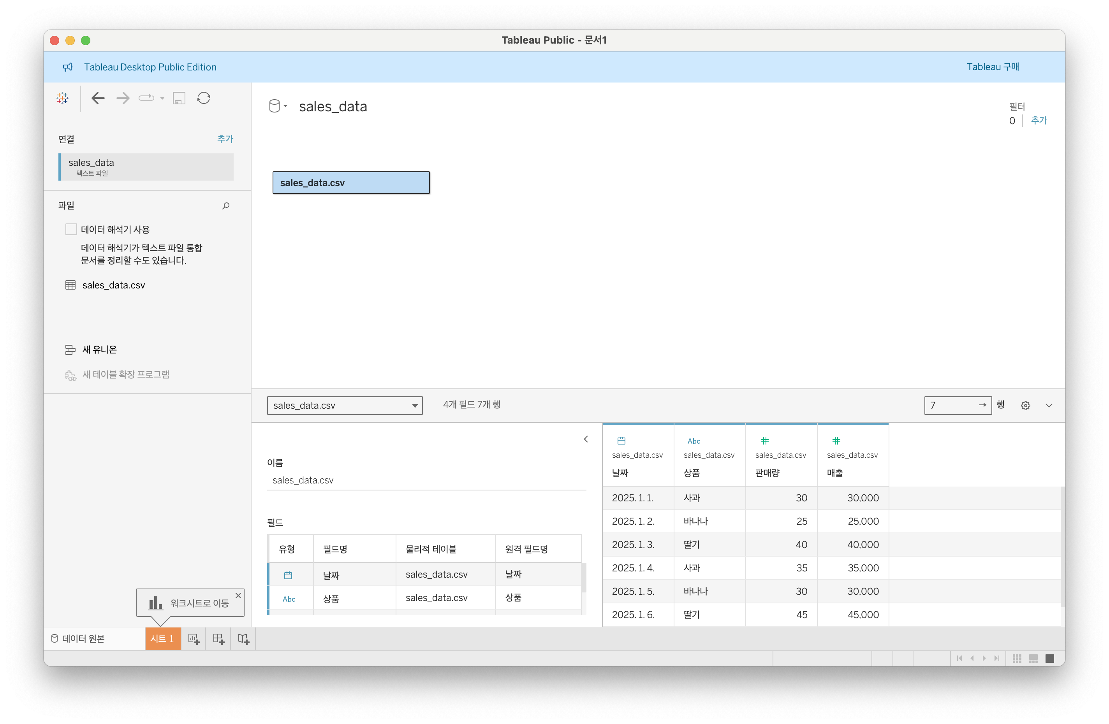Switch to the 시트 1 tab
1109x724 pixels.
coord(162,639)
